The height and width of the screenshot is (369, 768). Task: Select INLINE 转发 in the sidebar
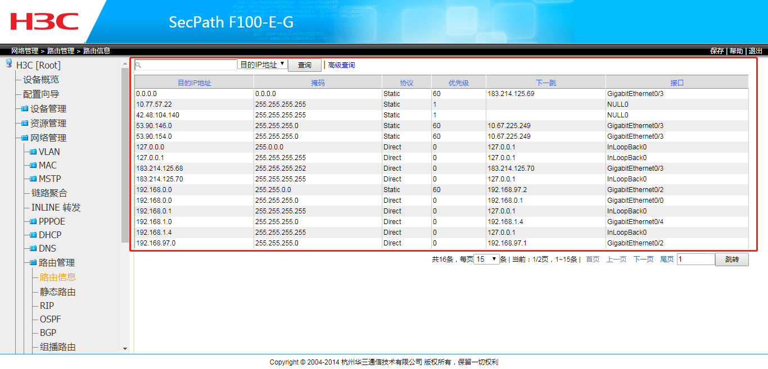(x=56, y=207)
